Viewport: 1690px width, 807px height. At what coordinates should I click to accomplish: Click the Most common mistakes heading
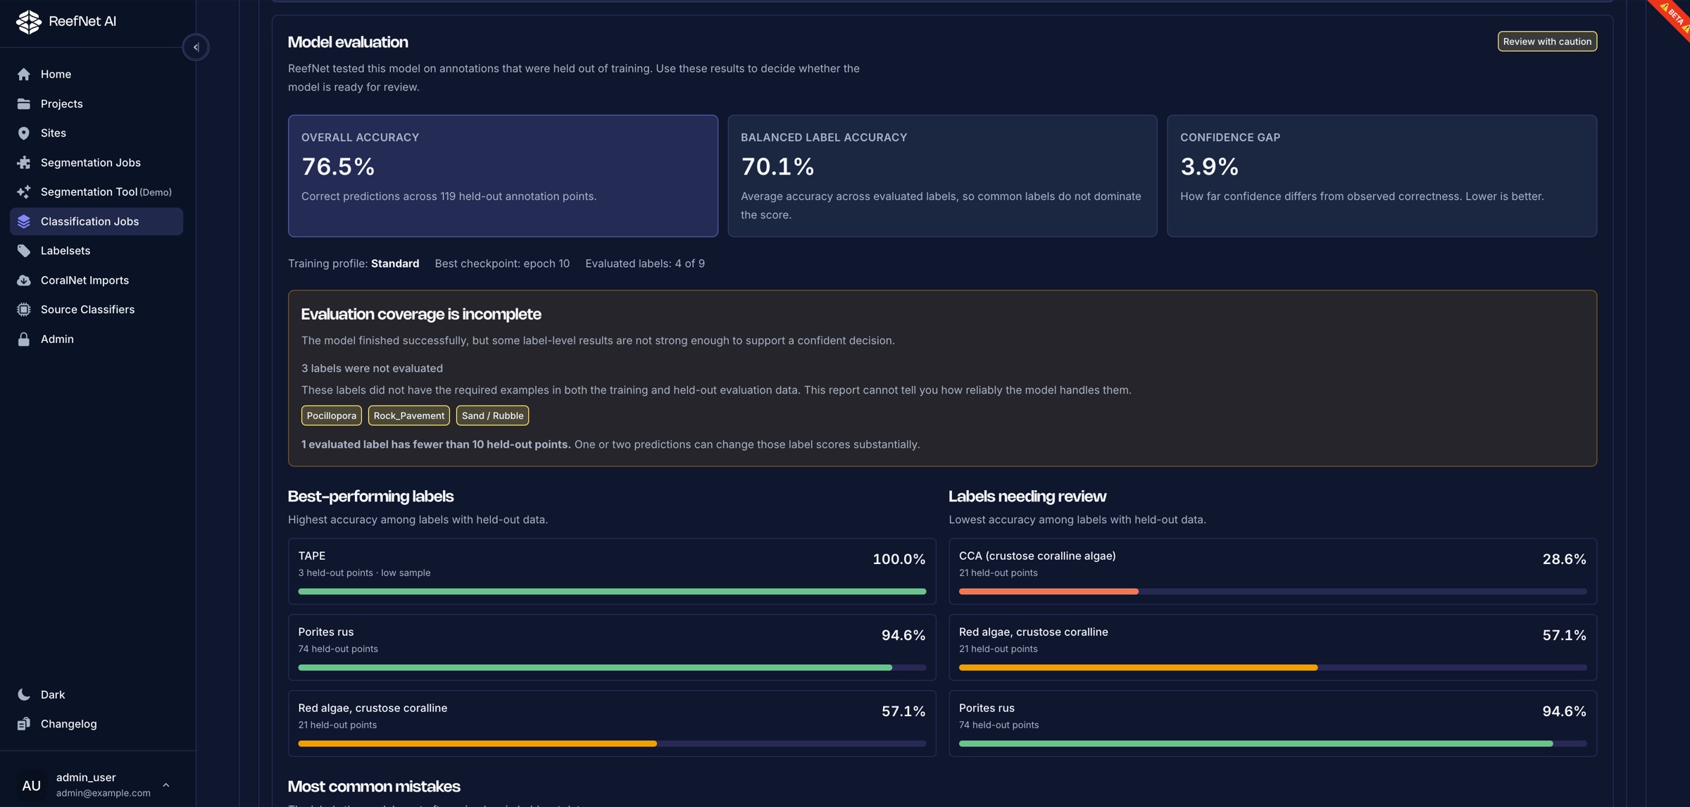coord(374,786)
